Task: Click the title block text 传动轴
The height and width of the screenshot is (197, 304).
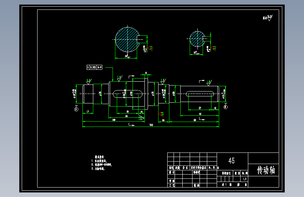Action: (266, 170)
